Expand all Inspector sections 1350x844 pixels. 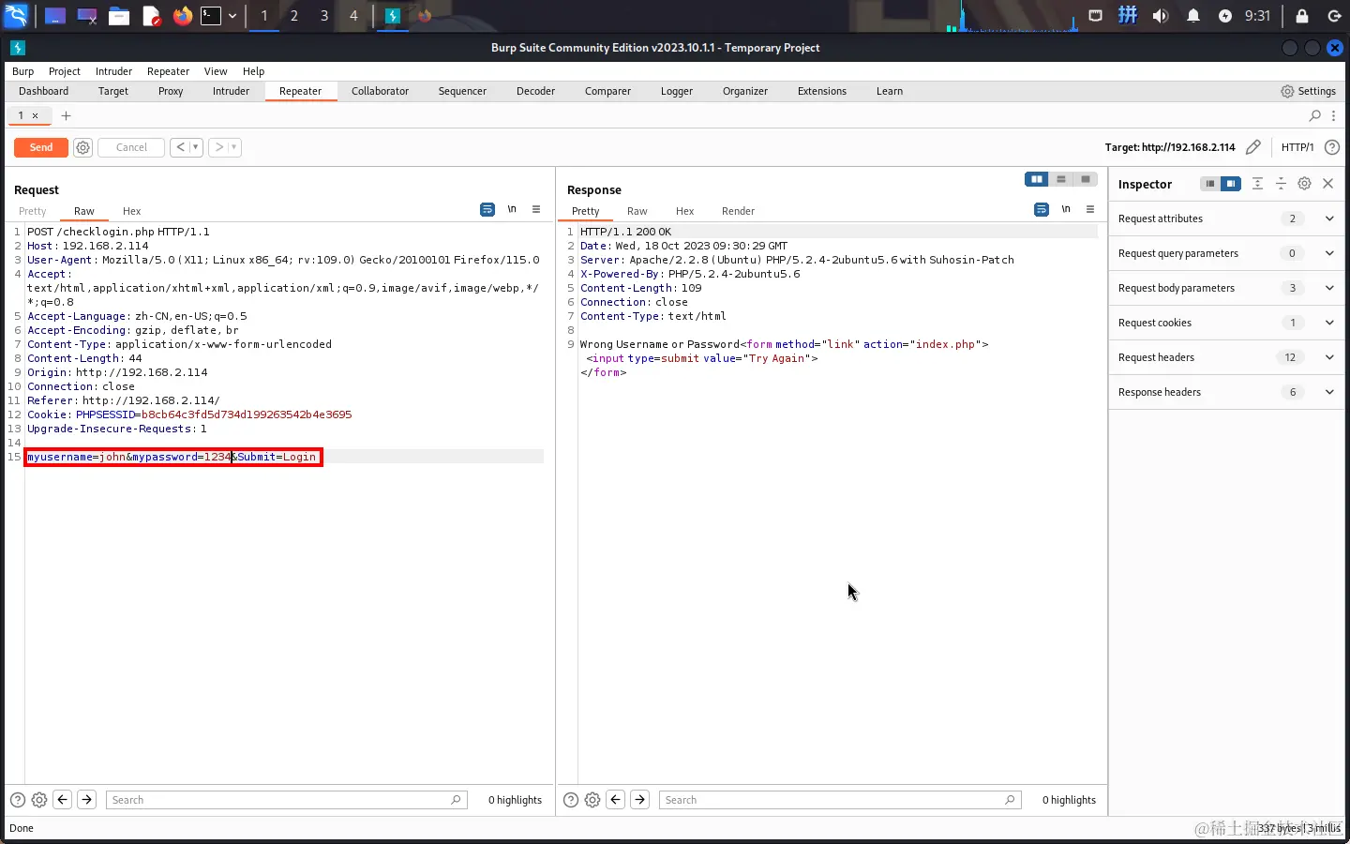click(x=1257, y=184)
